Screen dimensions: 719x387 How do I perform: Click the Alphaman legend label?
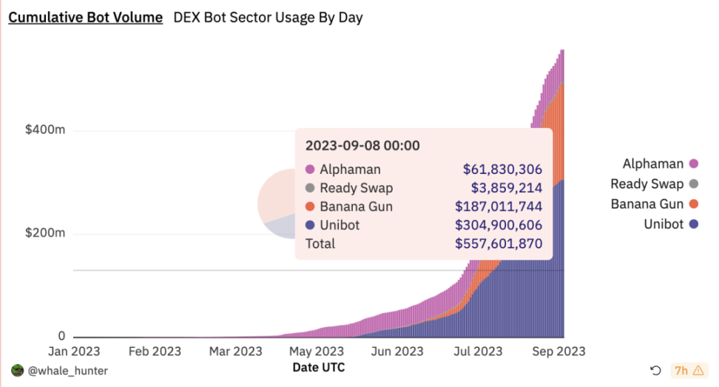click(653, 164)
